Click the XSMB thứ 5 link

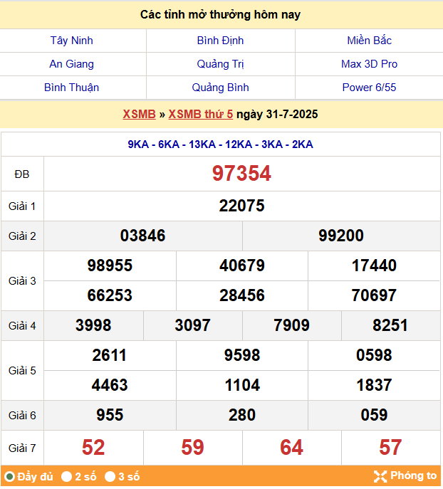pos(201,114)
